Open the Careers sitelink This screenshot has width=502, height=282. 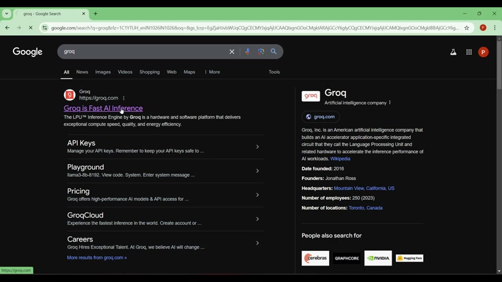80,239
